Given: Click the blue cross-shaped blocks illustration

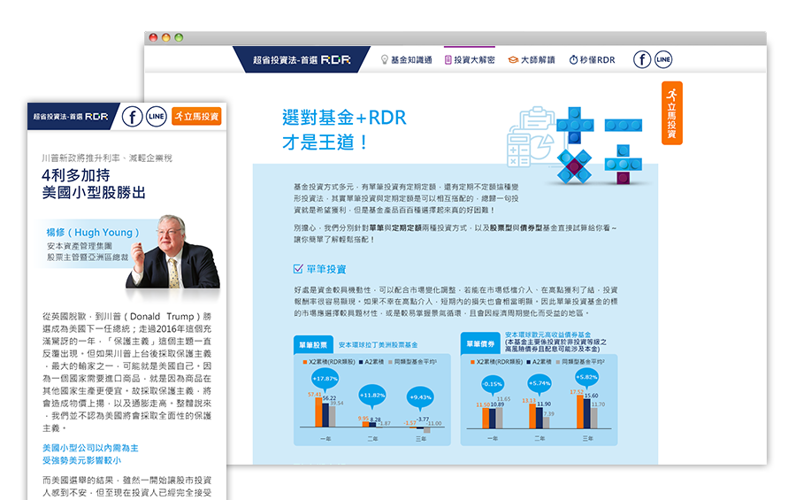Looking at the screenshot, I should point(575,126).
